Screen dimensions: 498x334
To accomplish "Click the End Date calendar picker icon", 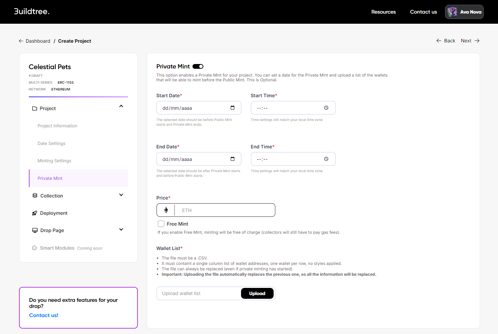I will (233, 159).
